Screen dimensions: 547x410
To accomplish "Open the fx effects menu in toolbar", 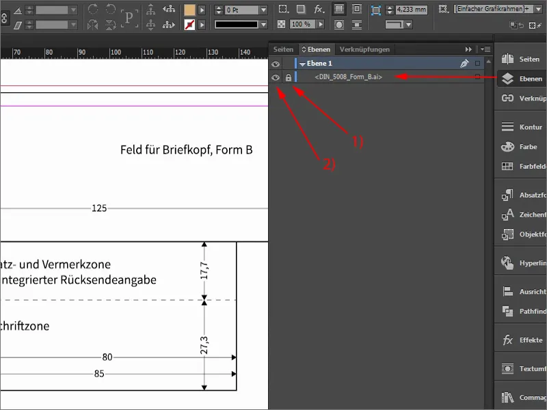I will pos(319,9).
